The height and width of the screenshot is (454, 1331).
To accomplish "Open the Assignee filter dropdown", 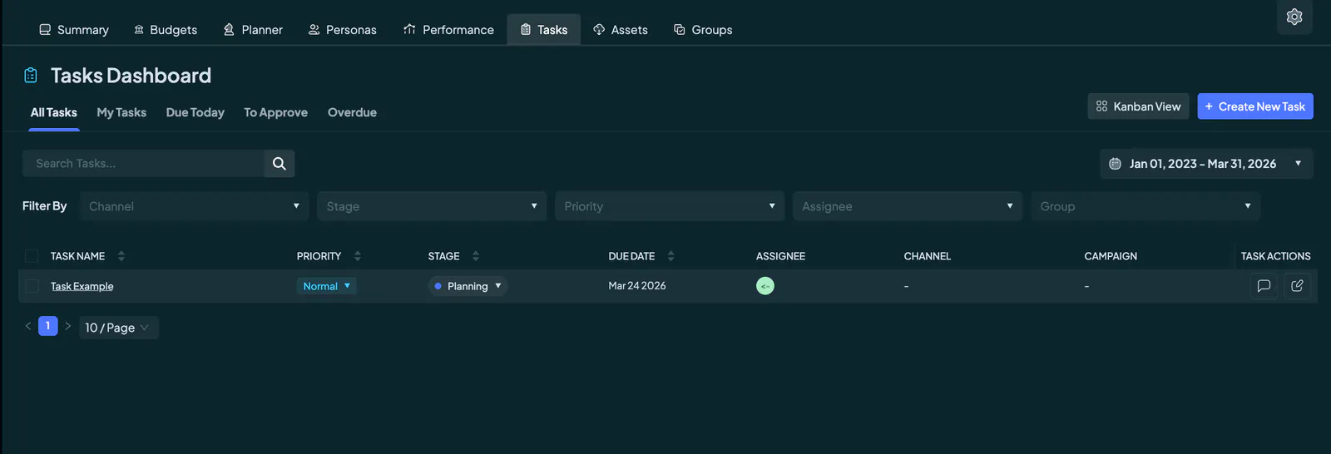I will (x=908, y=206).
